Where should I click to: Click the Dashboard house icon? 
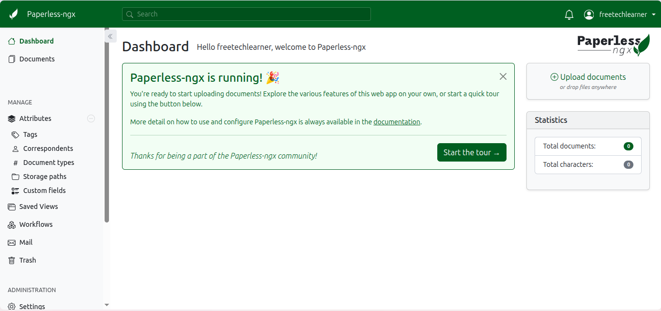coord(12,41)
